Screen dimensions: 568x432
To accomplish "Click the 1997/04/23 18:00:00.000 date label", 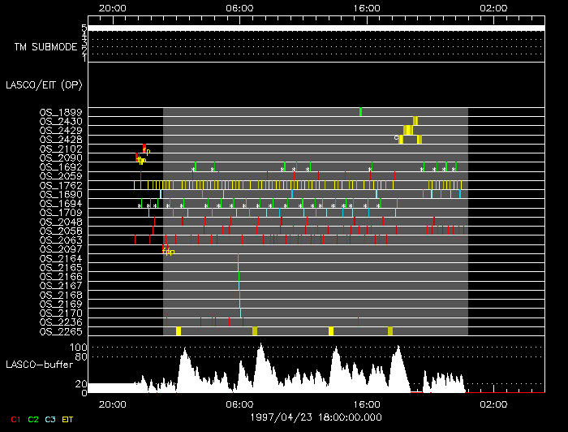I will (315, 415).
